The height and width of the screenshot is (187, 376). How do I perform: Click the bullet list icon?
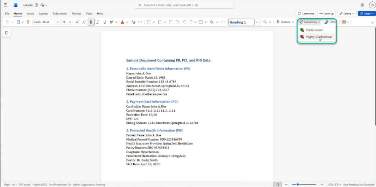[149, 22]
